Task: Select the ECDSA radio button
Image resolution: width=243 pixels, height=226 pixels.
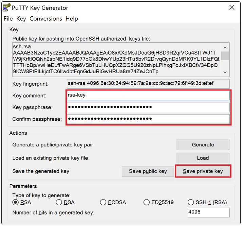Action: pos(103,202)
